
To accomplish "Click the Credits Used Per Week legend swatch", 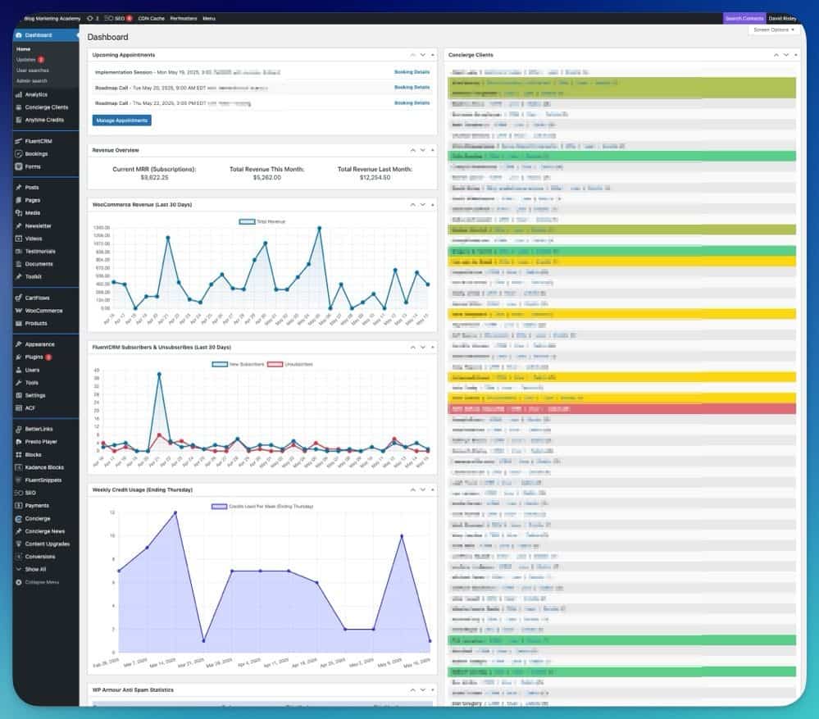I will 220,507.
